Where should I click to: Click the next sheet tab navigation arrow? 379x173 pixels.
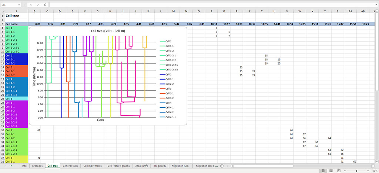point(11,166)
